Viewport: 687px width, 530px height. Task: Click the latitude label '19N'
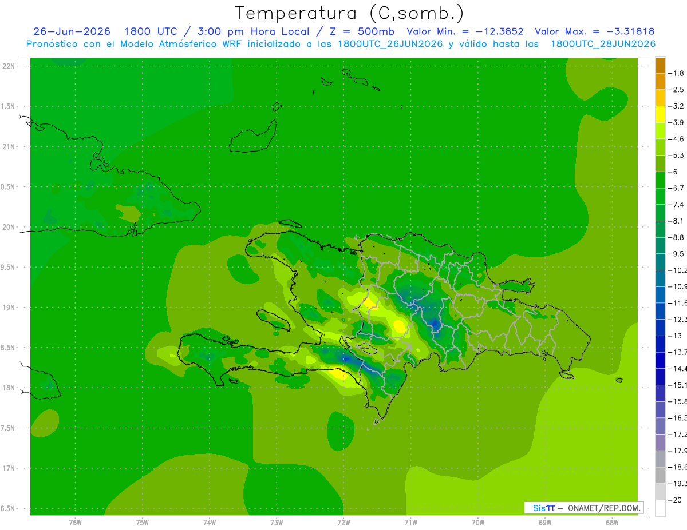10,308
